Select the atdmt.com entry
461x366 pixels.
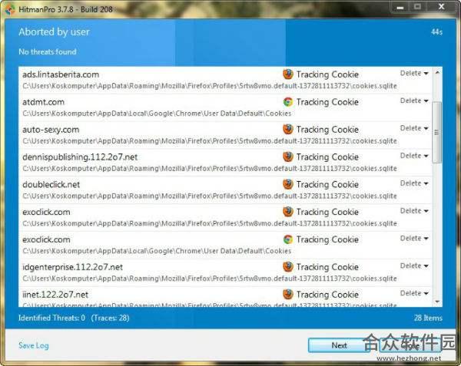point(225,107)
